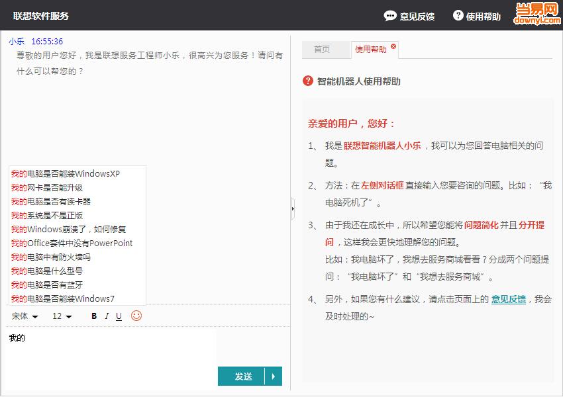Toggle bold formatting
Image resolution: width=563 pixels, height=397 pixels.
93,316
